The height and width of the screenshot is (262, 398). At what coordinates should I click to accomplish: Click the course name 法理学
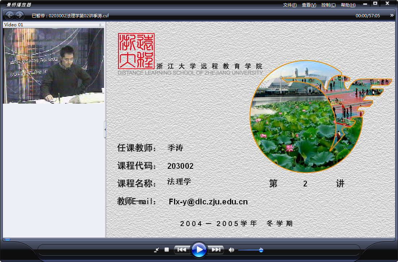[179, 182]
